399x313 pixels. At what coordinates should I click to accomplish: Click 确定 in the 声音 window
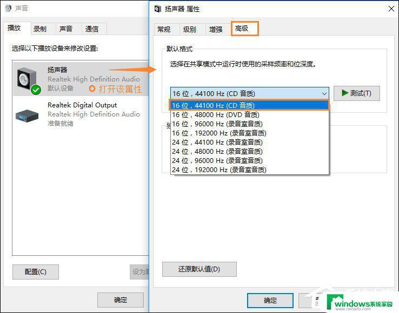[x=121, y=300]
